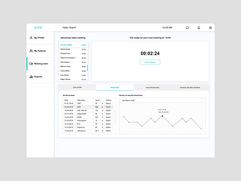Image resolution: width=241 pixels, height=181 pixels.
Task: Click the notifications bell icon
Action: pyautogui.click(x=199, y=28)
